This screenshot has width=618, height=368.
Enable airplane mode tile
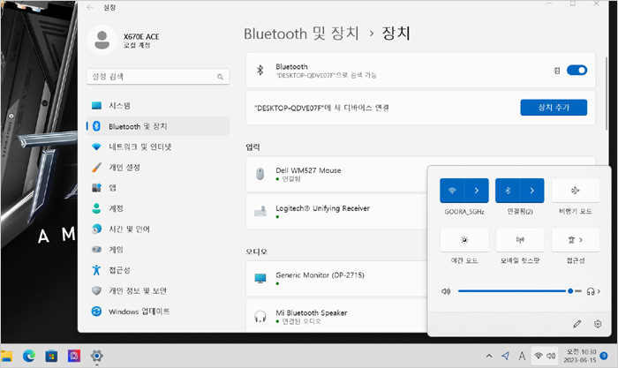pyautogui.click(x=575, y=190)
